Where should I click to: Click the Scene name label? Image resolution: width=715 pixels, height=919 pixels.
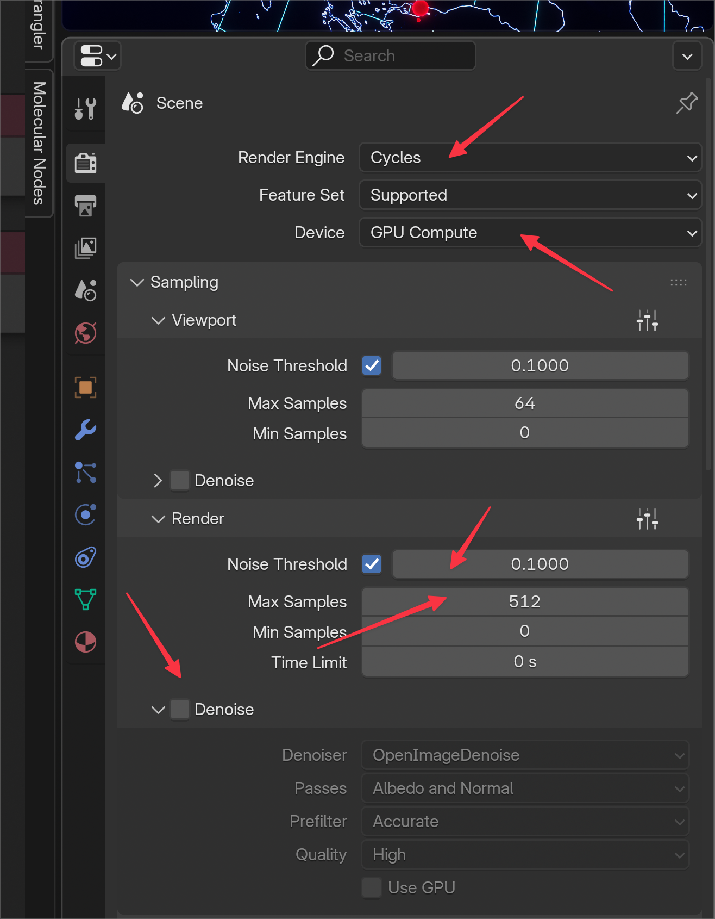(x=179, y=103)
